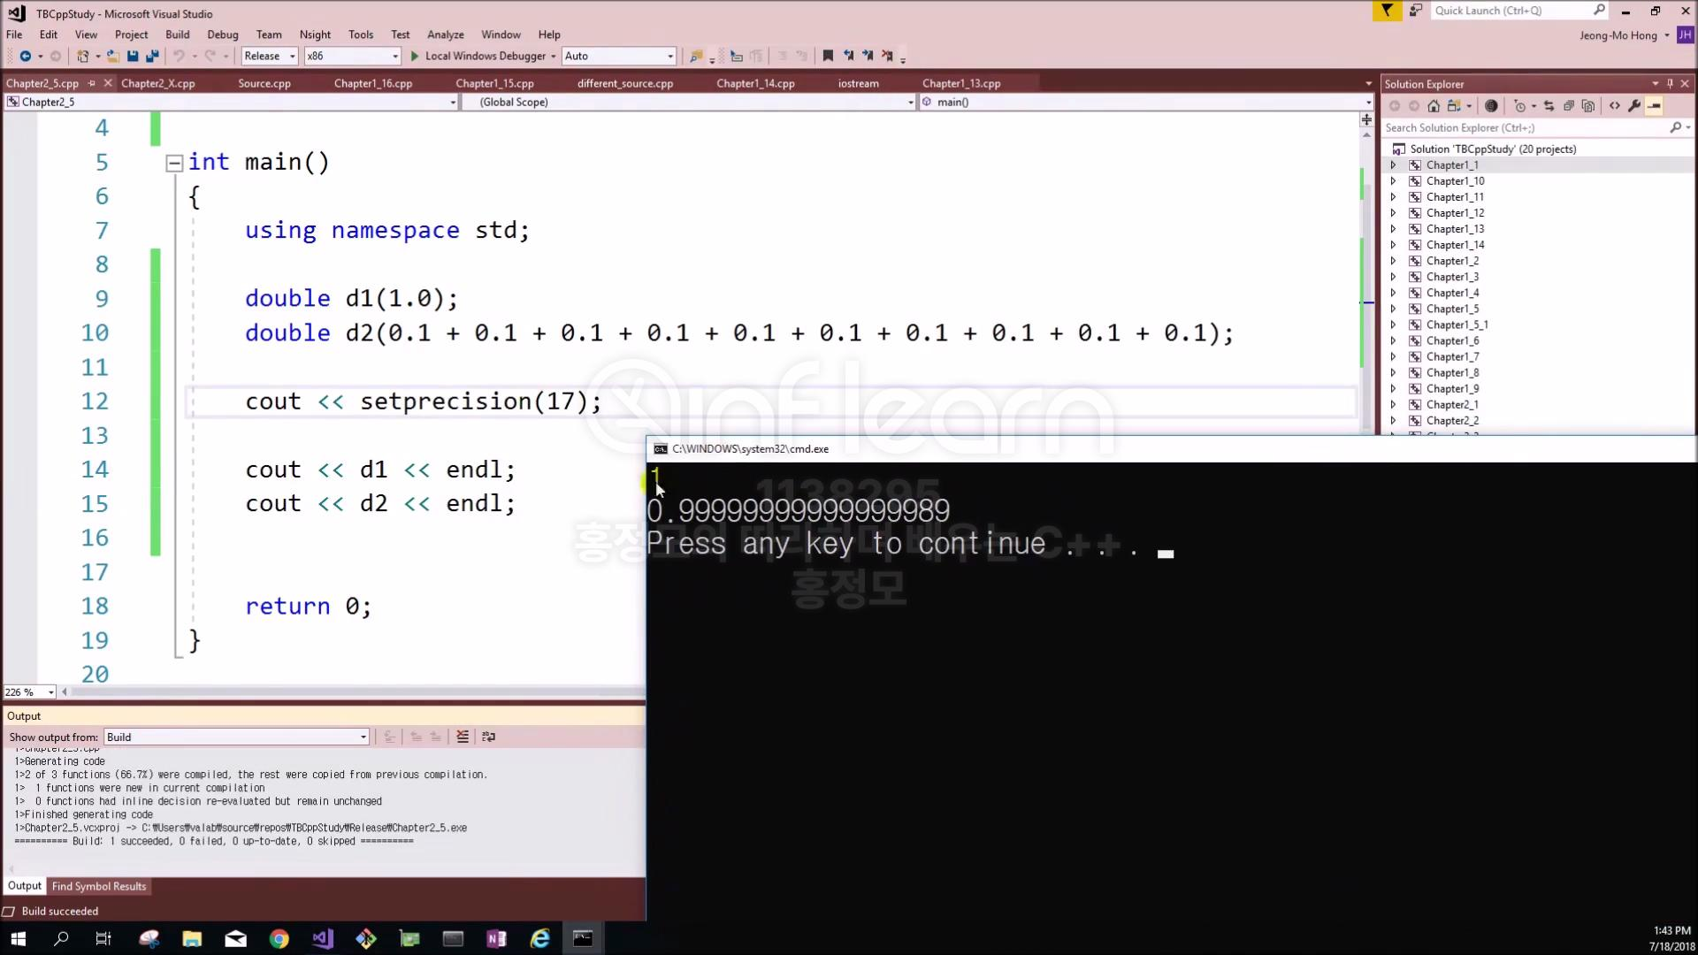Toggle pin on Chapter2_5.cpp tab
Viewport: 1698px width, 955px height.
click(x=91, y=83)
